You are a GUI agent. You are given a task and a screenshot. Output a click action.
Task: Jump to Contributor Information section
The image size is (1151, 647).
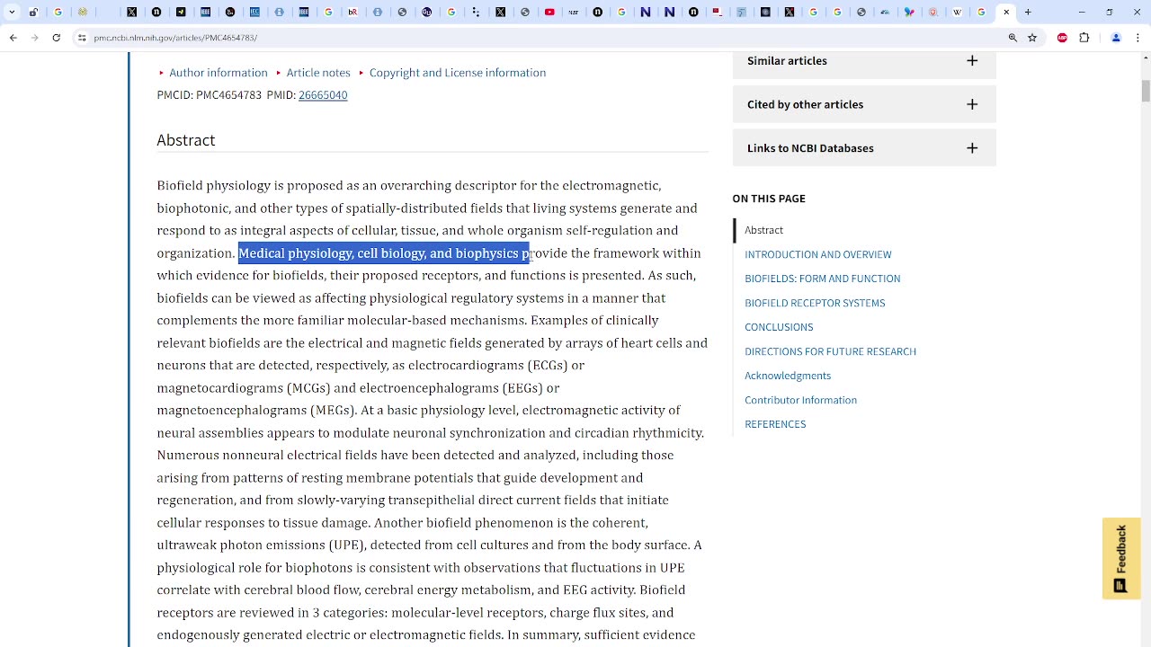pos(800,400)
